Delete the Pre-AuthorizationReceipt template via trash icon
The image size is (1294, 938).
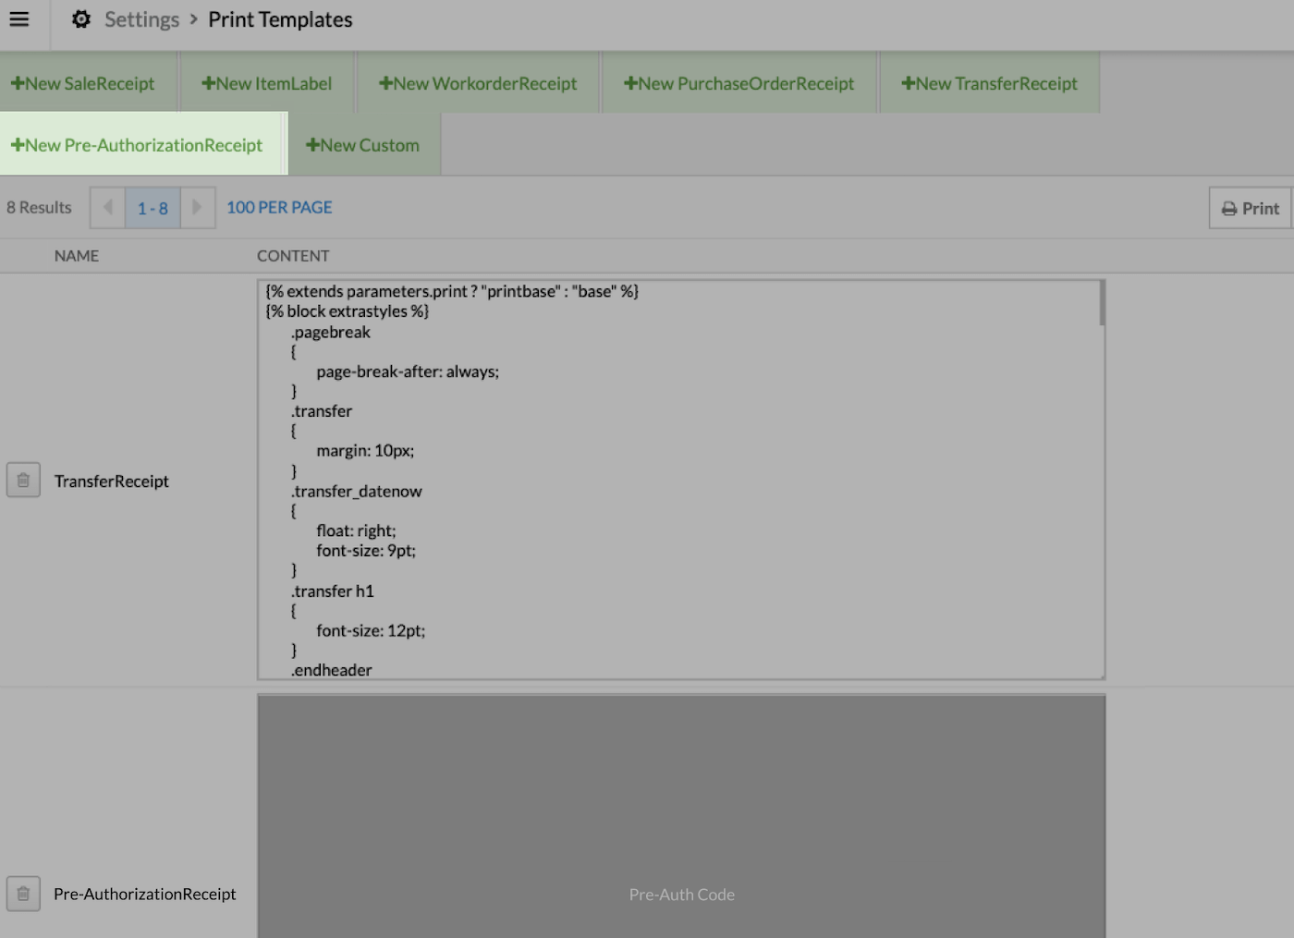(x=23, y=894)
